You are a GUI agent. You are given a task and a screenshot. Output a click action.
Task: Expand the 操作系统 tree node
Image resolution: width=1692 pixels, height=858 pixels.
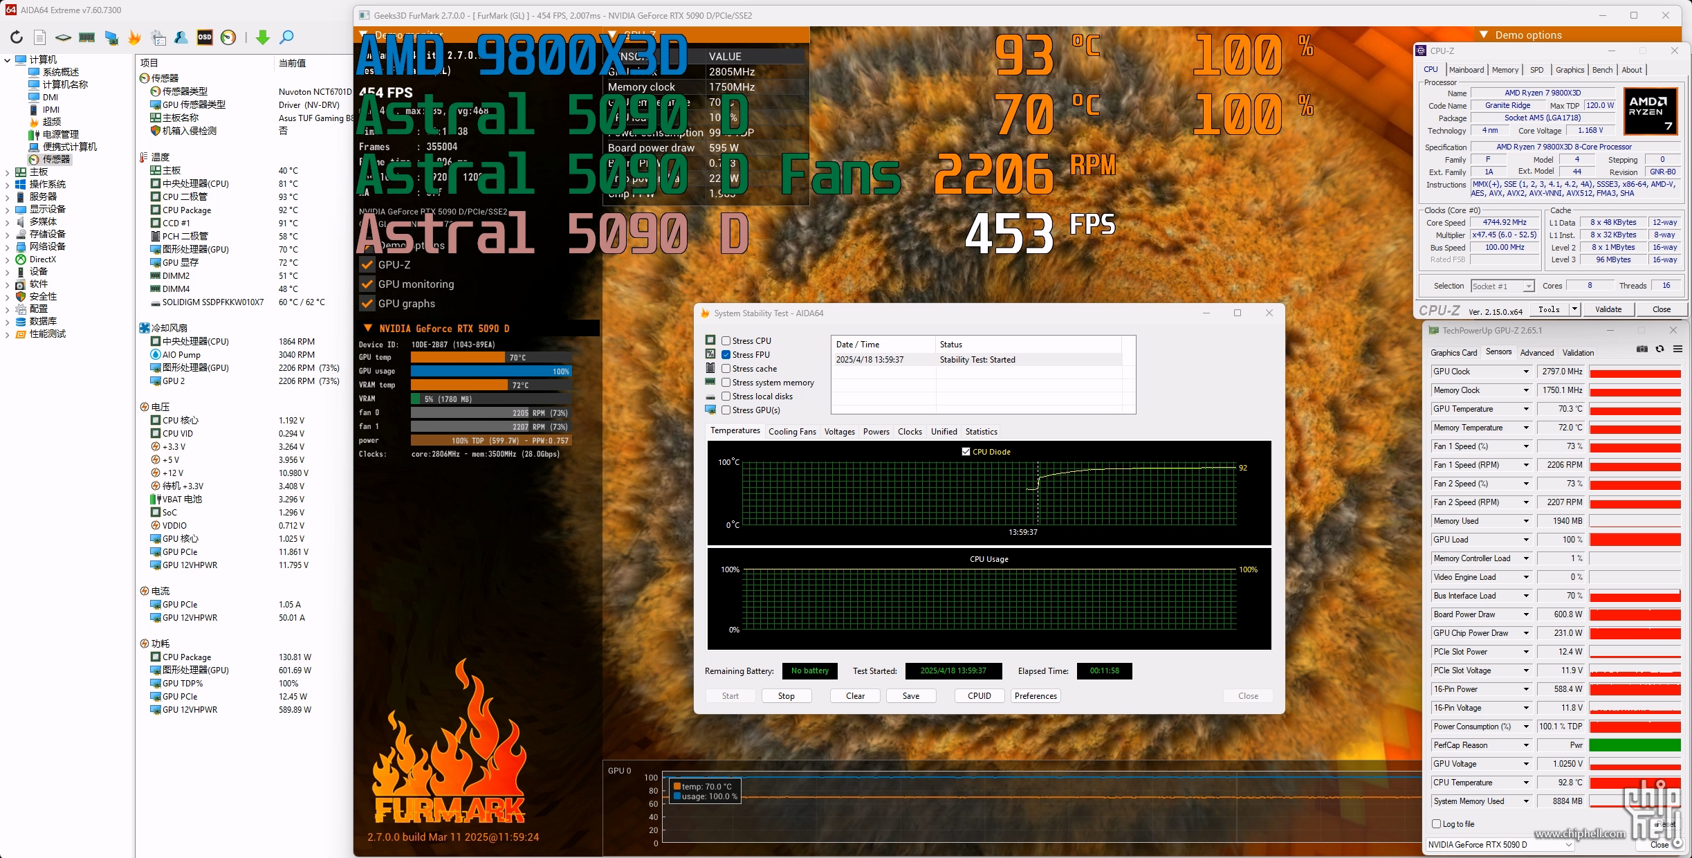coord(7,184)
